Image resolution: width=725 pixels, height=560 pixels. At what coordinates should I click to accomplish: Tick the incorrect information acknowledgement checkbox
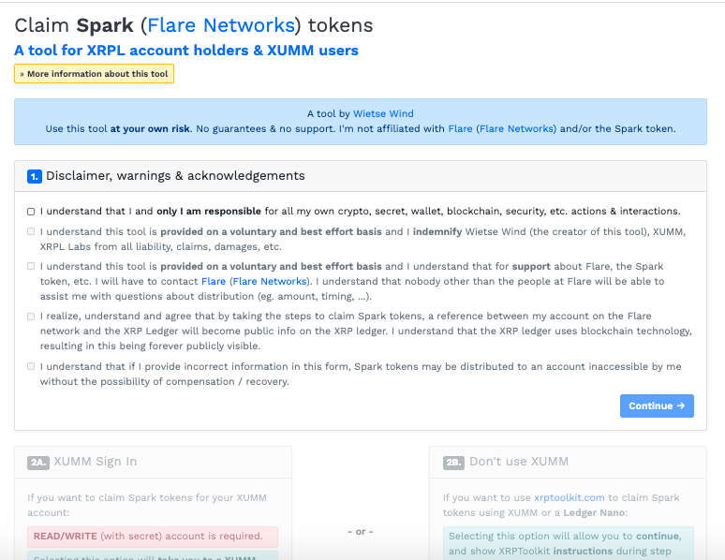[x=31, y=366]
